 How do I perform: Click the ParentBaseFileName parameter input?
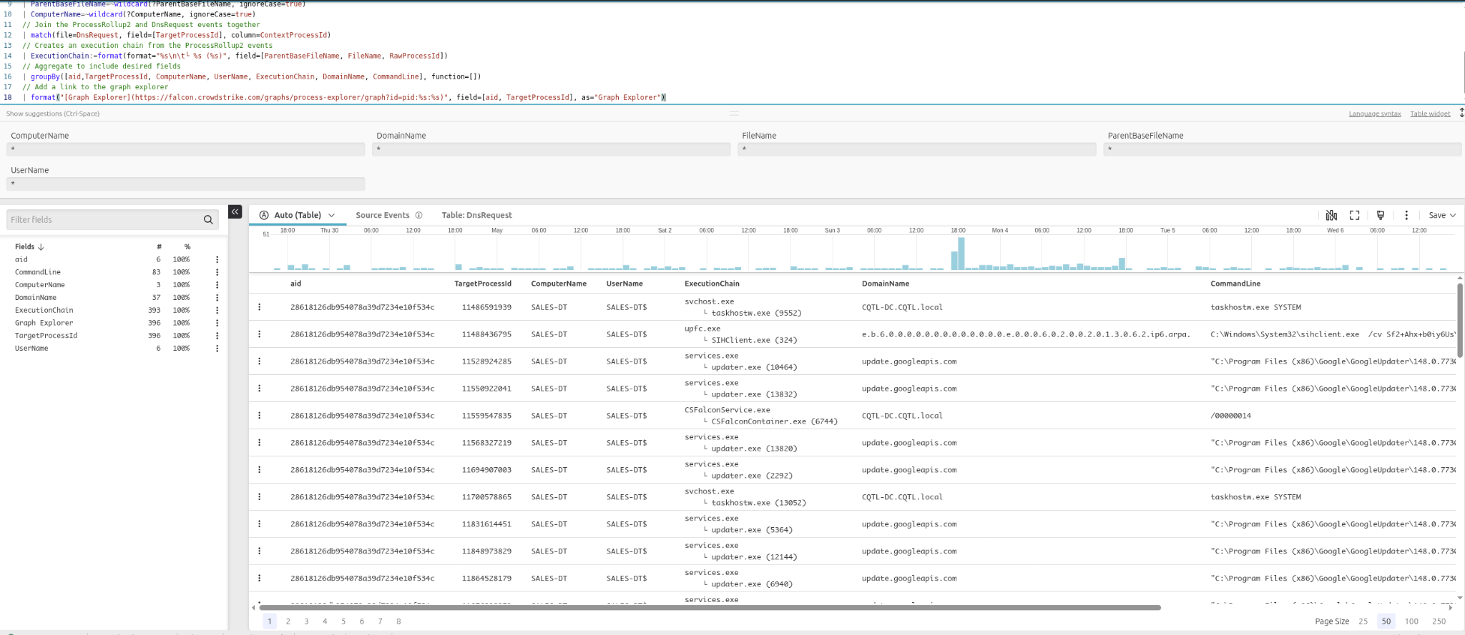tap(1283, 149)
